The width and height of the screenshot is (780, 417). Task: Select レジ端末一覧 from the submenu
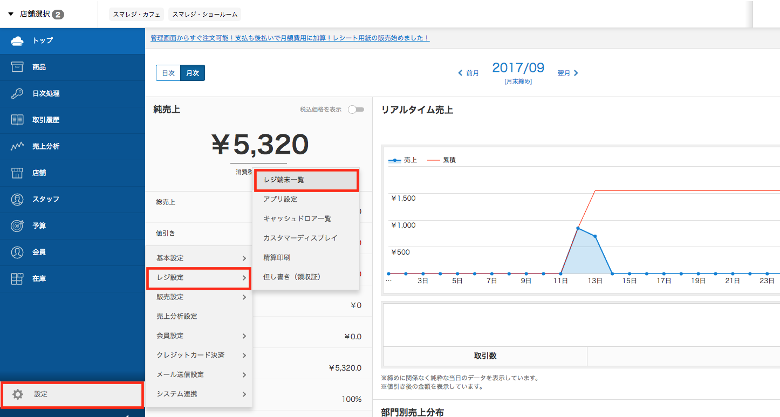(306, 180)
